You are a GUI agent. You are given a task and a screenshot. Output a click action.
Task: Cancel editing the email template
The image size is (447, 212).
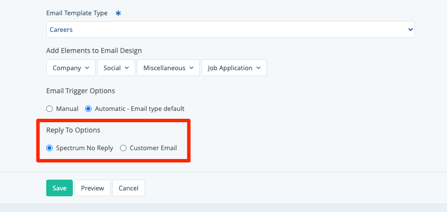click(x=128, y=188)
